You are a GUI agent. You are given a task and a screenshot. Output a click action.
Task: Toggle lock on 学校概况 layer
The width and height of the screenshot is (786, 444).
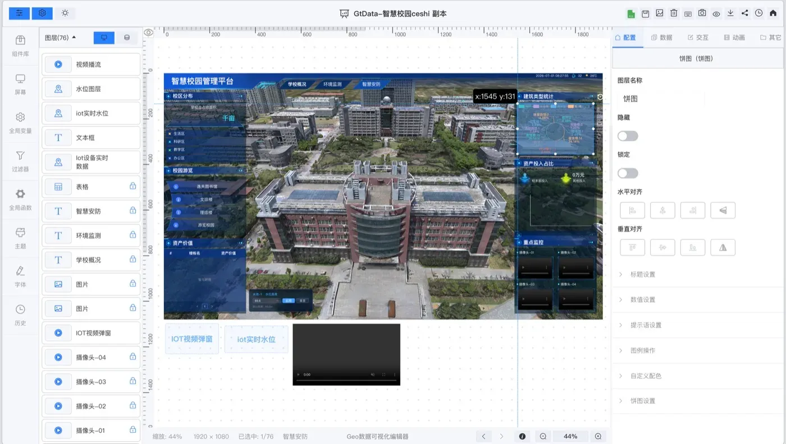click(133, 259)
